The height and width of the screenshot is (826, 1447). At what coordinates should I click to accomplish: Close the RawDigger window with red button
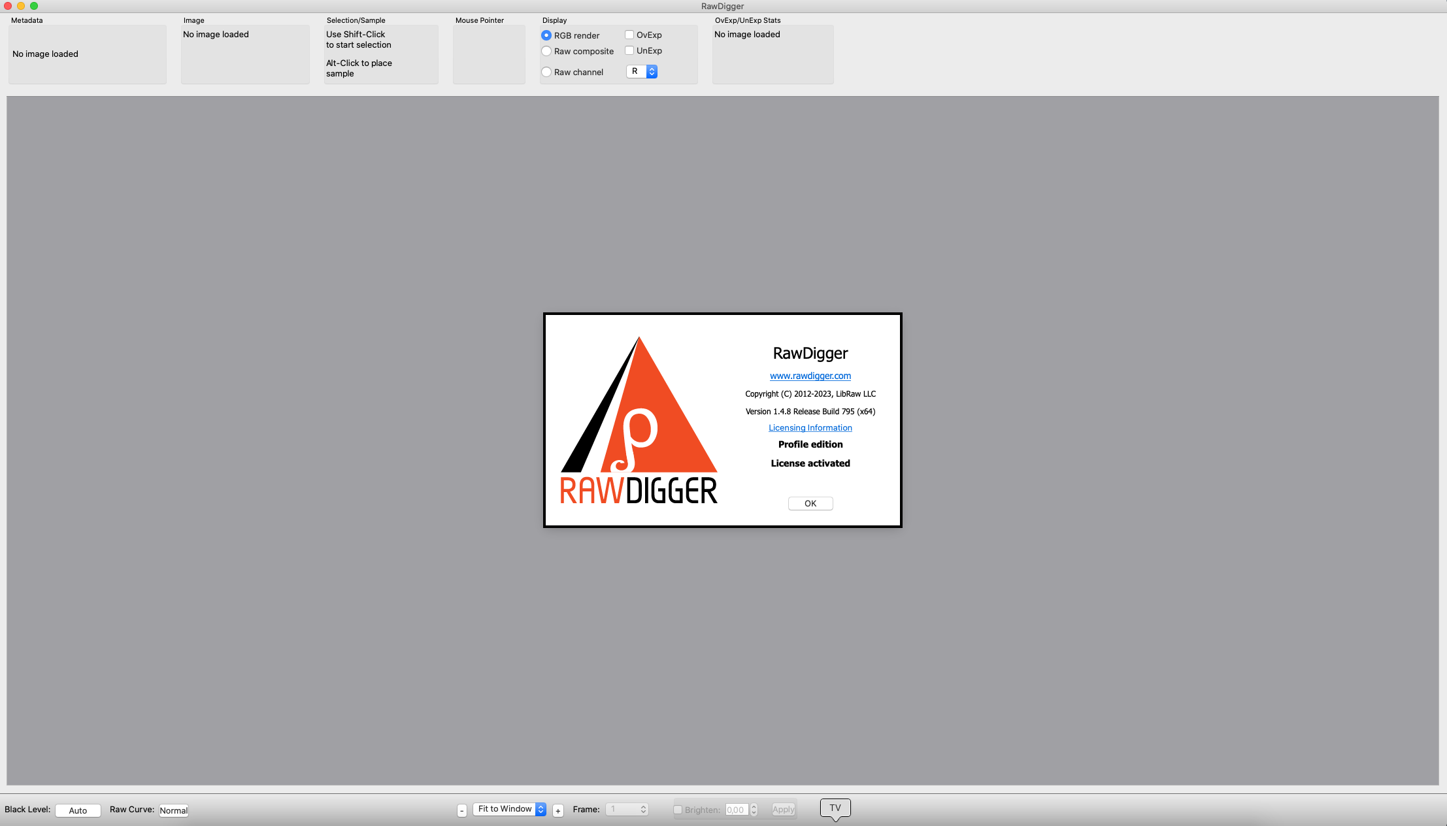(8, 6)
